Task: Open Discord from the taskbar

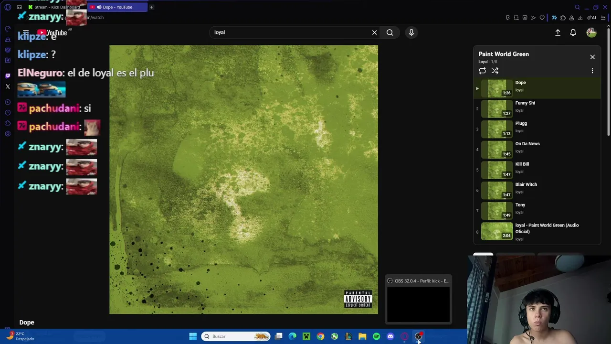Action: point(390,336)
